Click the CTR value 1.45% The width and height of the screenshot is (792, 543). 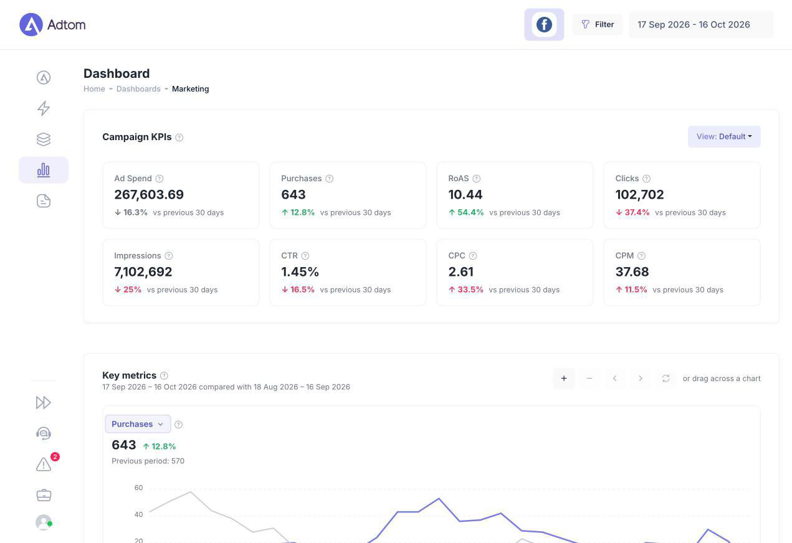click(x=300, y=272)
